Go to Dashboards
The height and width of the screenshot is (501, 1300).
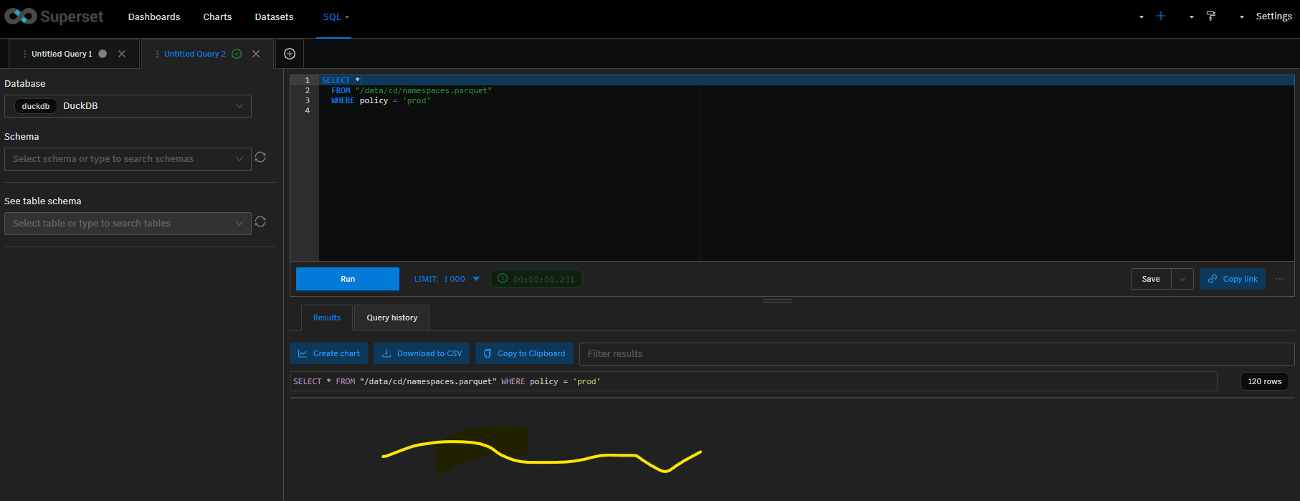154,16
